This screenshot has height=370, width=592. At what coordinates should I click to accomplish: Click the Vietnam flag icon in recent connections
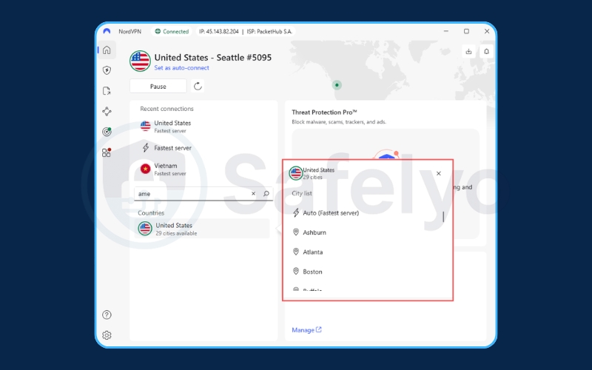pos(145,169)
